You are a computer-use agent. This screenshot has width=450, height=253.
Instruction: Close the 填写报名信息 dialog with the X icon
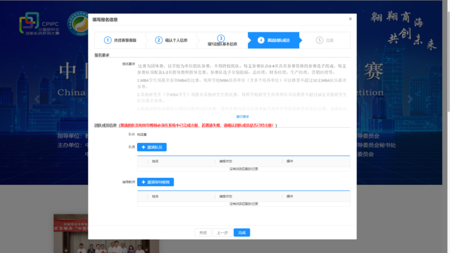click(350, 19)
